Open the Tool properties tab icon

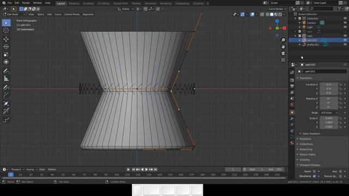[292, 72]
